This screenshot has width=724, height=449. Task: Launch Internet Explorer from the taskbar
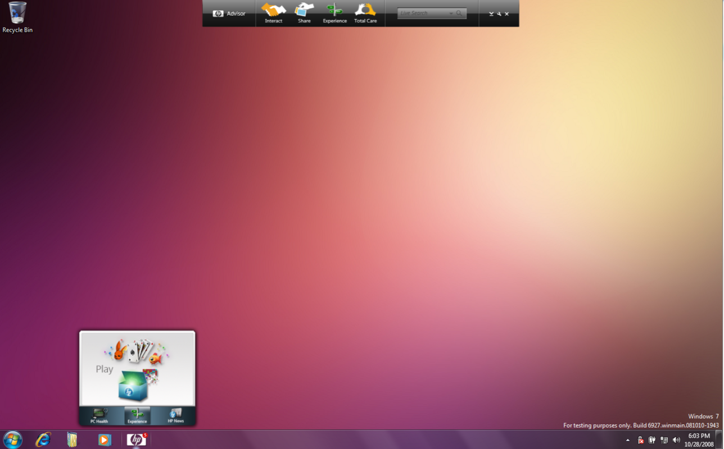(43, 439)
